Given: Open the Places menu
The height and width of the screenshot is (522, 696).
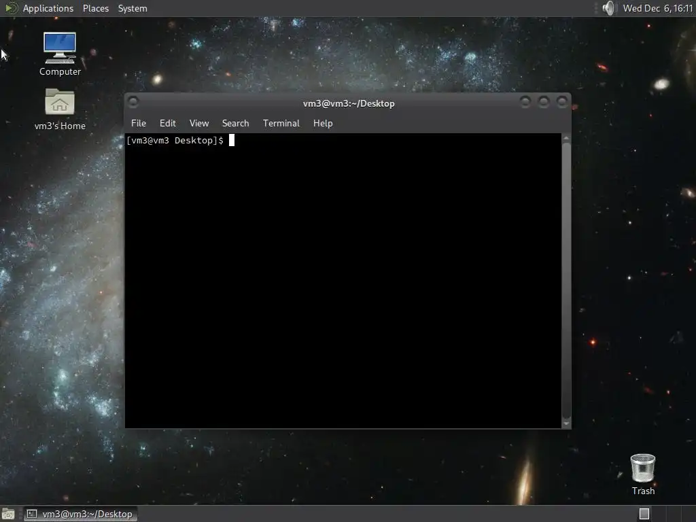Looking at the screenshot, I should [95, 8].
